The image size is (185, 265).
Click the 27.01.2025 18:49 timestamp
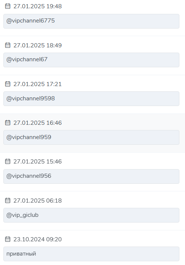click(x=38, y=45)
